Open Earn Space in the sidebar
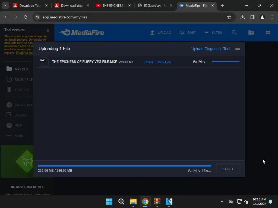This screenshot has width=278, height=208. 20,105
